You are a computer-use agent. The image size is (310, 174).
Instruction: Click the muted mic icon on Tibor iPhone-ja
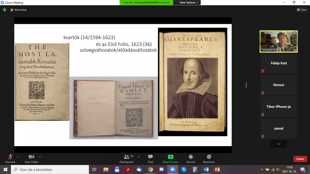tap(263, 114)
